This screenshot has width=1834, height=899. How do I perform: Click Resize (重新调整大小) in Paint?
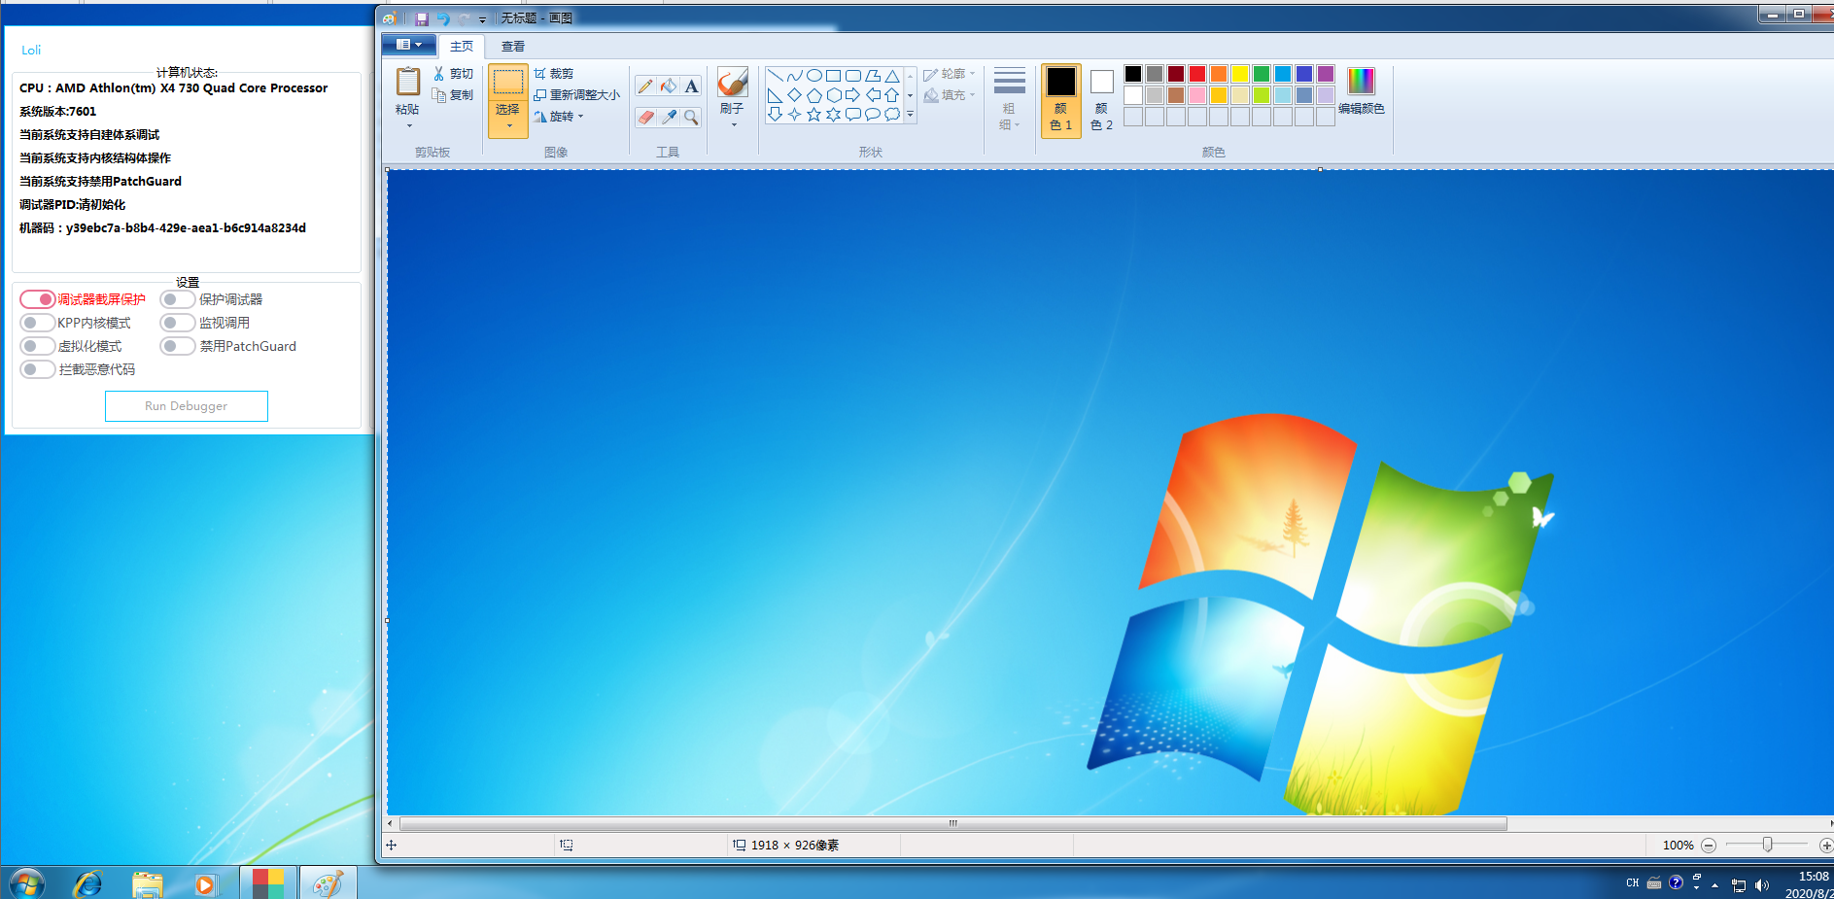click(x=576, y=95)
